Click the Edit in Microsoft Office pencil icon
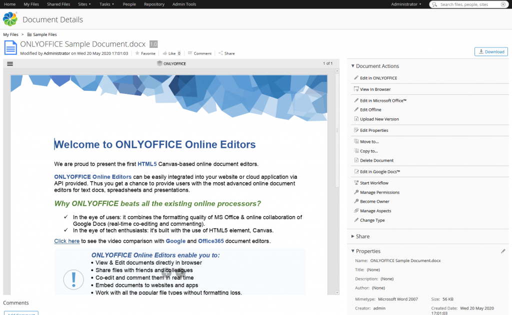Screen dimensions: 512x315 point(356,100)
